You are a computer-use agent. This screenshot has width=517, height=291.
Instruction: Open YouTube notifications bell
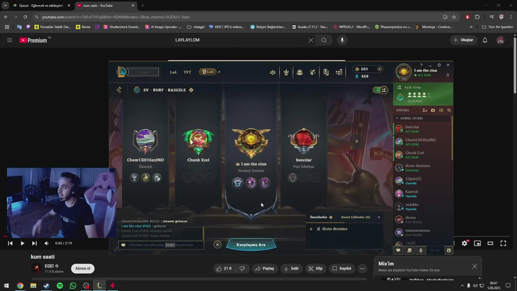(485, 40)
